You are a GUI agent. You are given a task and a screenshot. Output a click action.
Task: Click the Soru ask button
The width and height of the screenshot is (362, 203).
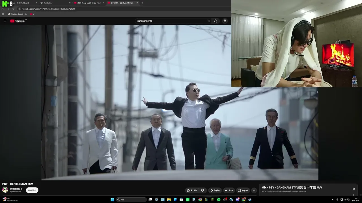(x=229, y=190)
